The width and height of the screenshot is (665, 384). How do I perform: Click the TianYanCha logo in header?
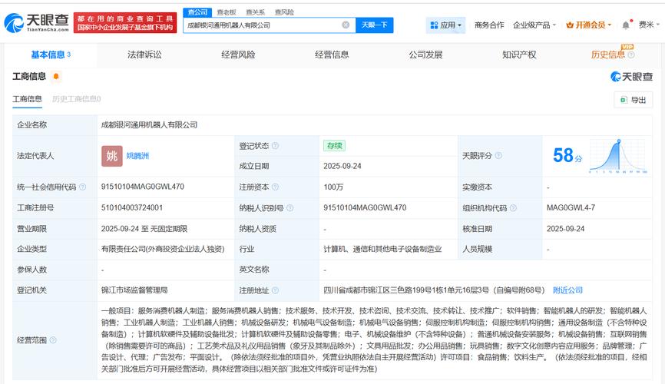pyautogui.click(x=36, y=23)
